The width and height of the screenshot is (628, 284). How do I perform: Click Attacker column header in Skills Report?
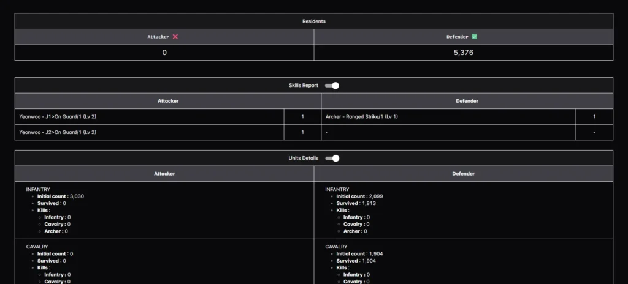[167, 101]
